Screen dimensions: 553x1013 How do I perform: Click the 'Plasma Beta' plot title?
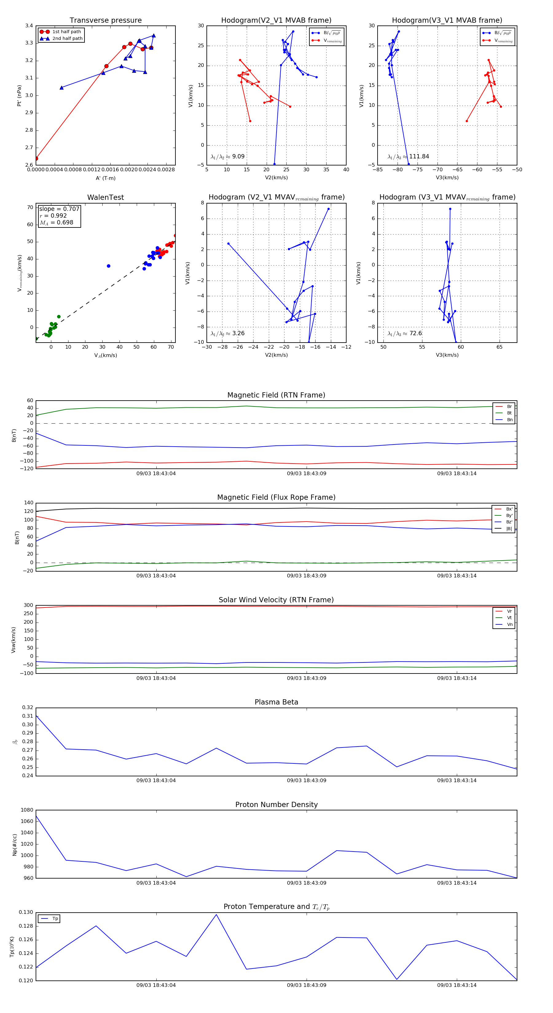[x=276, y=702]
